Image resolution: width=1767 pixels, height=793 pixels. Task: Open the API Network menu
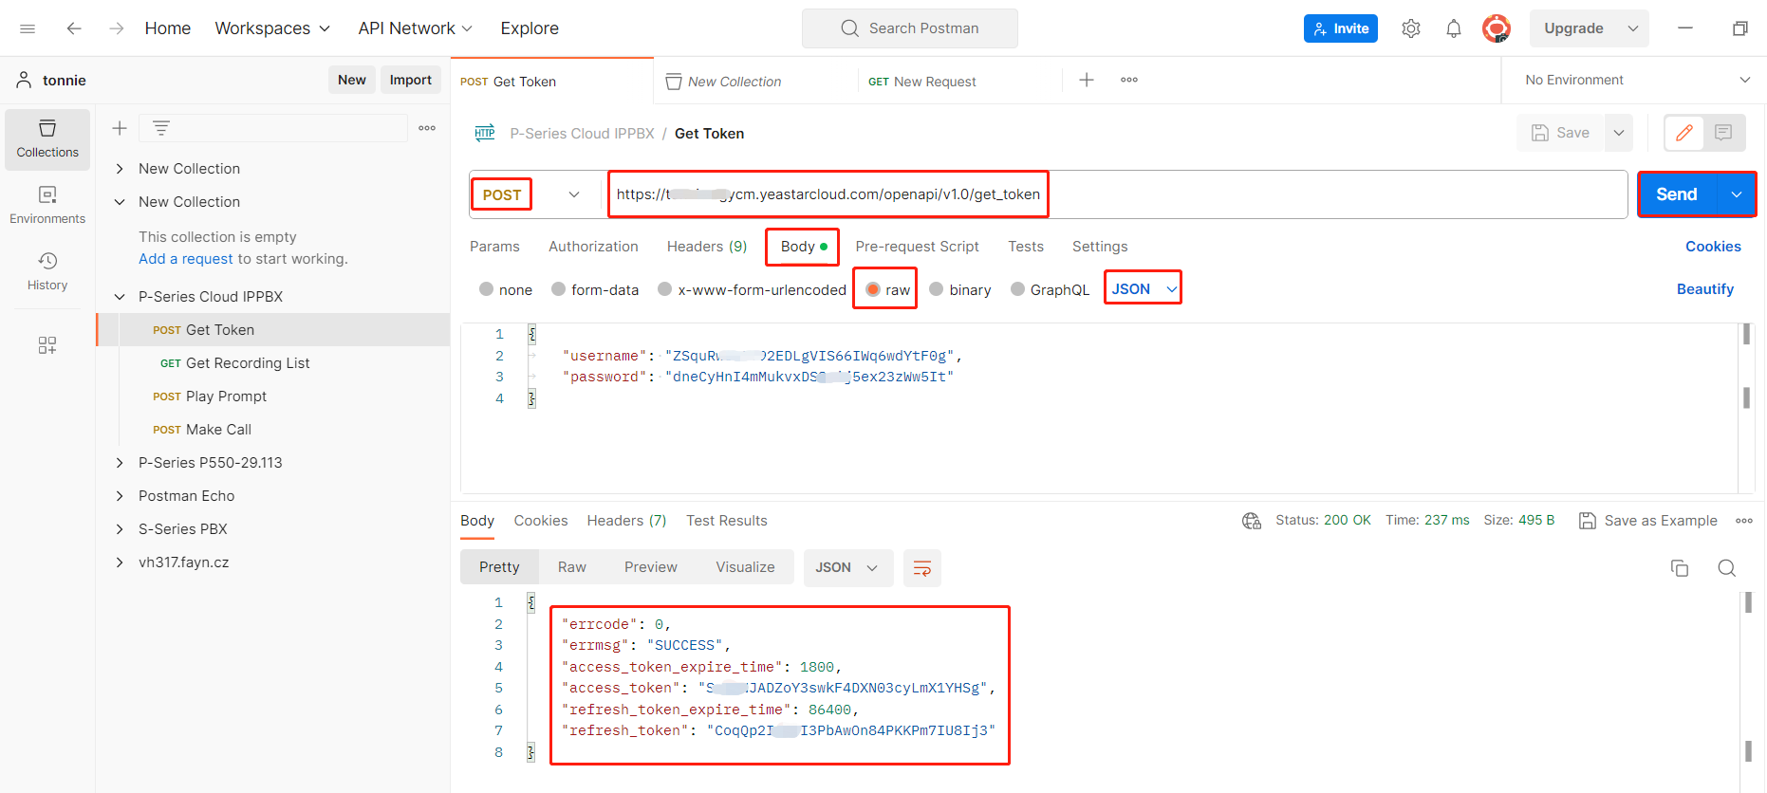[415, 28]
